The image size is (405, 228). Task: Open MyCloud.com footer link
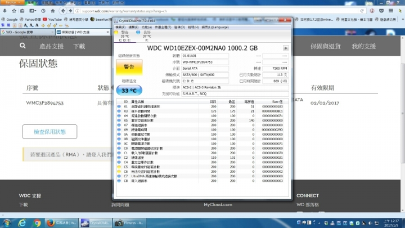pos(218,204)
